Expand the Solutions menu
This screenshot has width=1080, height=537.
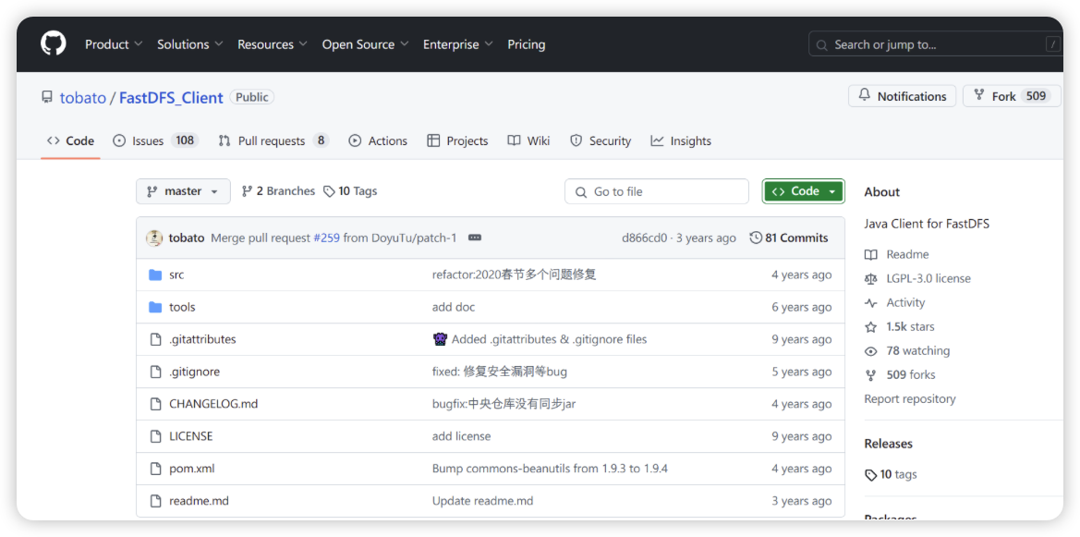pyautogui.click(x=190, y=44)
